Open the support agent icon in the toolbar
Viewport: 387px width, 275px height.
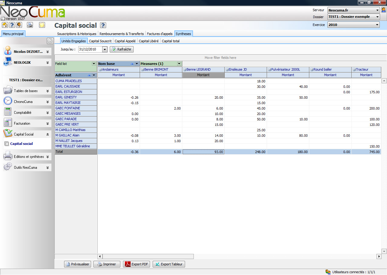click(x=19, y=25)
